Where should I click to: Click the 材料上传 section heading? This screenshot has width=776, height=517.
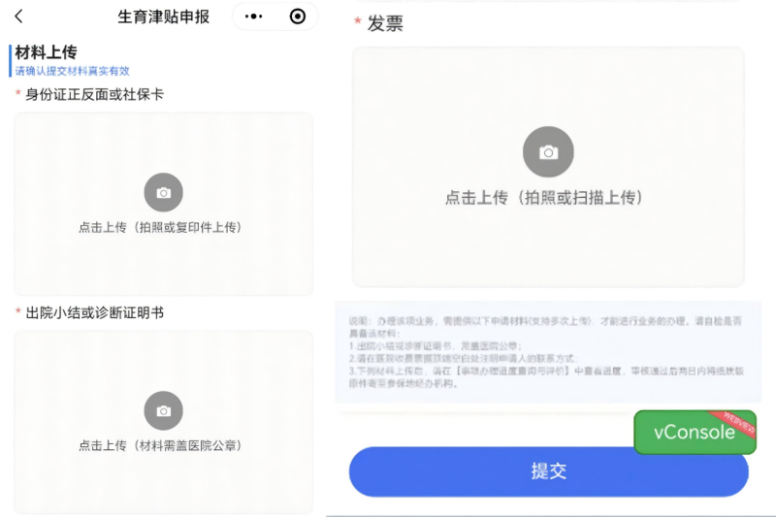click(46, 52)
